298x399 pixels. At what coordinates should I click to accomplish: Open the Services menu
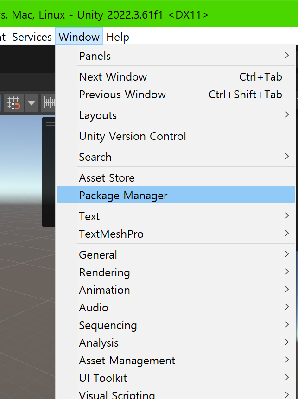pyautogui.click(x=32, y=37)
